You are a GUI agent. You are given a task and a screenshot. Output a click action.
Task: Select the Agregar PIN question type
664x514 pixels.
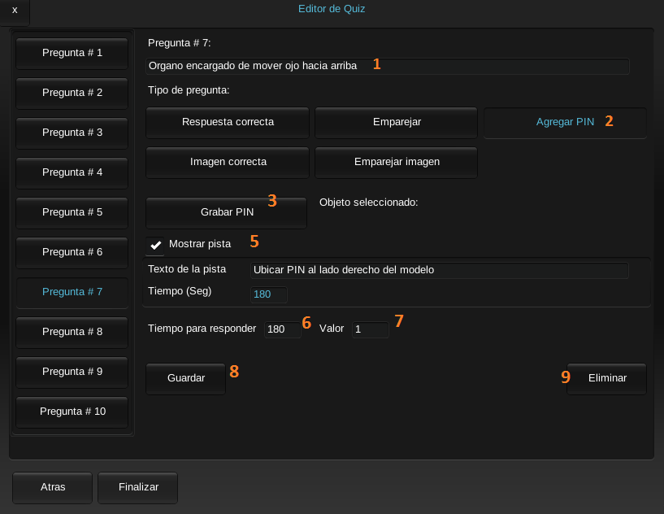565,123
